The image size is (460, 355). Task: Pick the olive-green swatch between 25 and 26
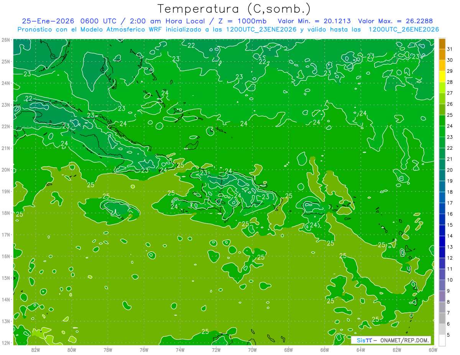click(442, 110)
